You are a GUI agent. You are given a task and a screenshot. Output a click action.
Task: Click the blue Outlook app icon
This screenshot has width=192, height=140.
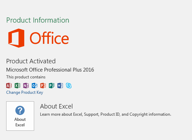(35, 86)
